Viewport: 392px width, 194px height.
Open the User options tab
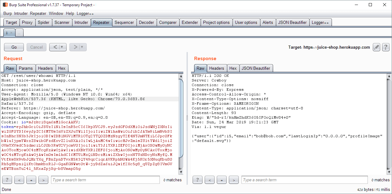[246, 22]
